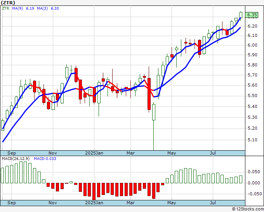Click Sep on the price chart time axis
The width and height of the screenshot is (264, 212).
tap(11, 153)
